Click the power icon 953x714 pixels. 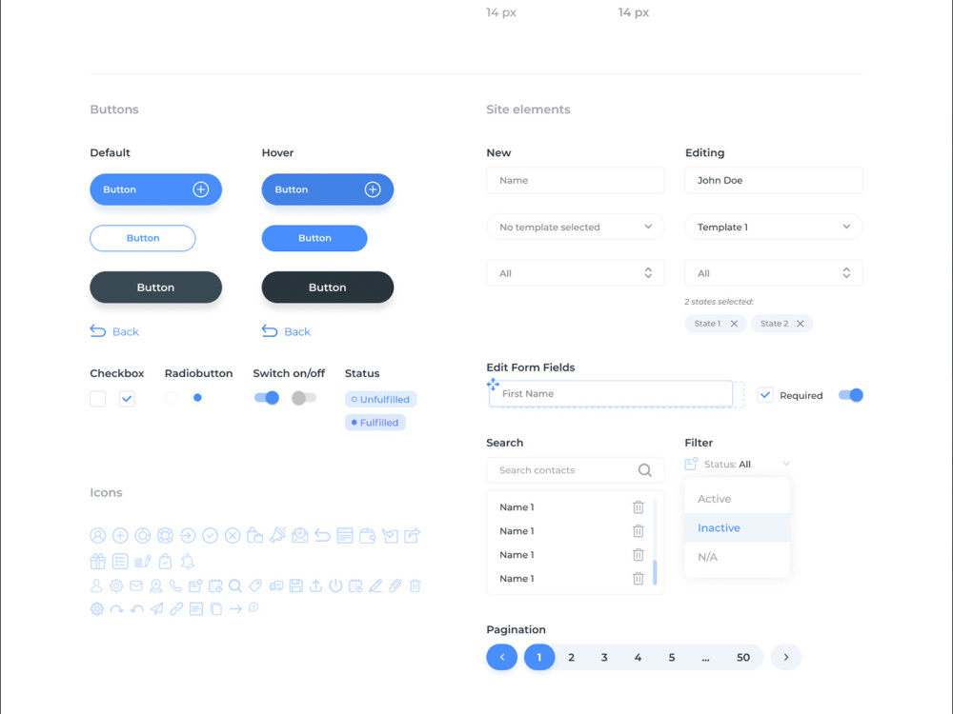335,585
